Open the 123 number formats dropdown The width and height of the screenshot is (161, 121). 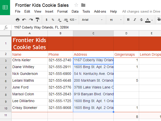coord(73,20)
